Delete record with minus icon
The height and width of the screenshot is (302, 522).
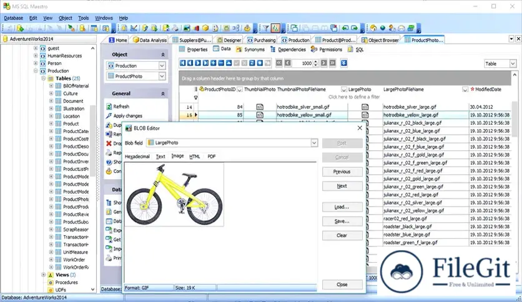[x=221, y=63]
